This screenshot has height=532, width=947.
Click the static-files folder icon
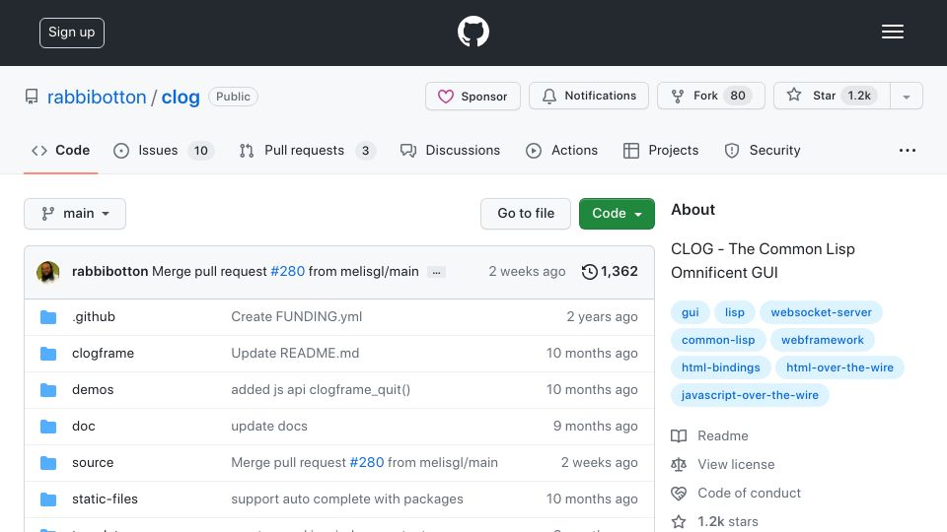pos(48,499)
